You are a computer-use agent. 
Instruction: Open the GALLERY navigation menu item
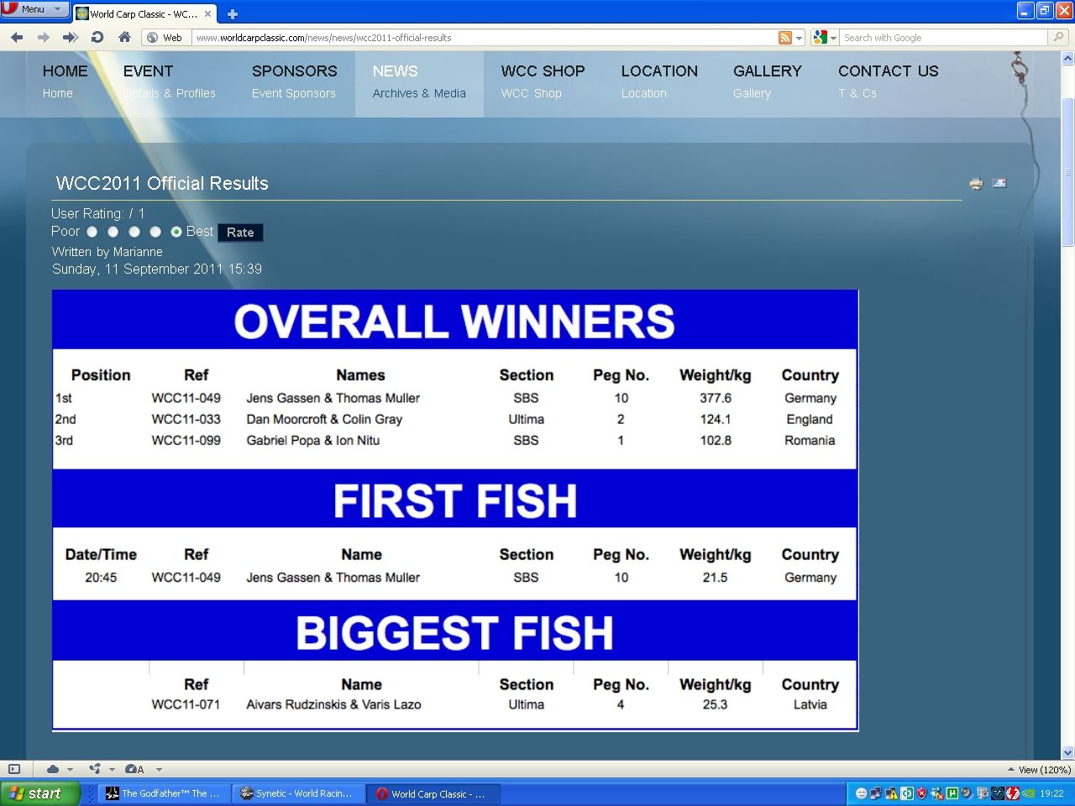pos(767,71)
